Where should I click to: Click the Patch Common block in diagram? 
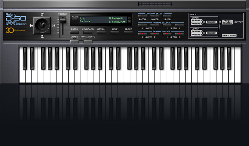(x=227, y=22)
